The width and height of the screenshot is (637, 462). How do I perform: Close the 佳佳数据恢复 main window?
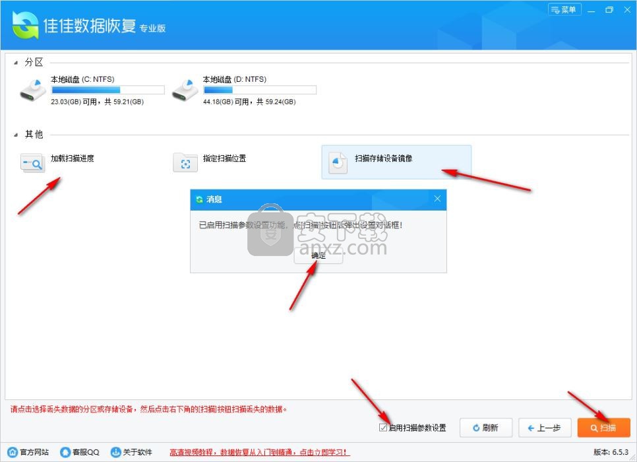tap(627, 10)
